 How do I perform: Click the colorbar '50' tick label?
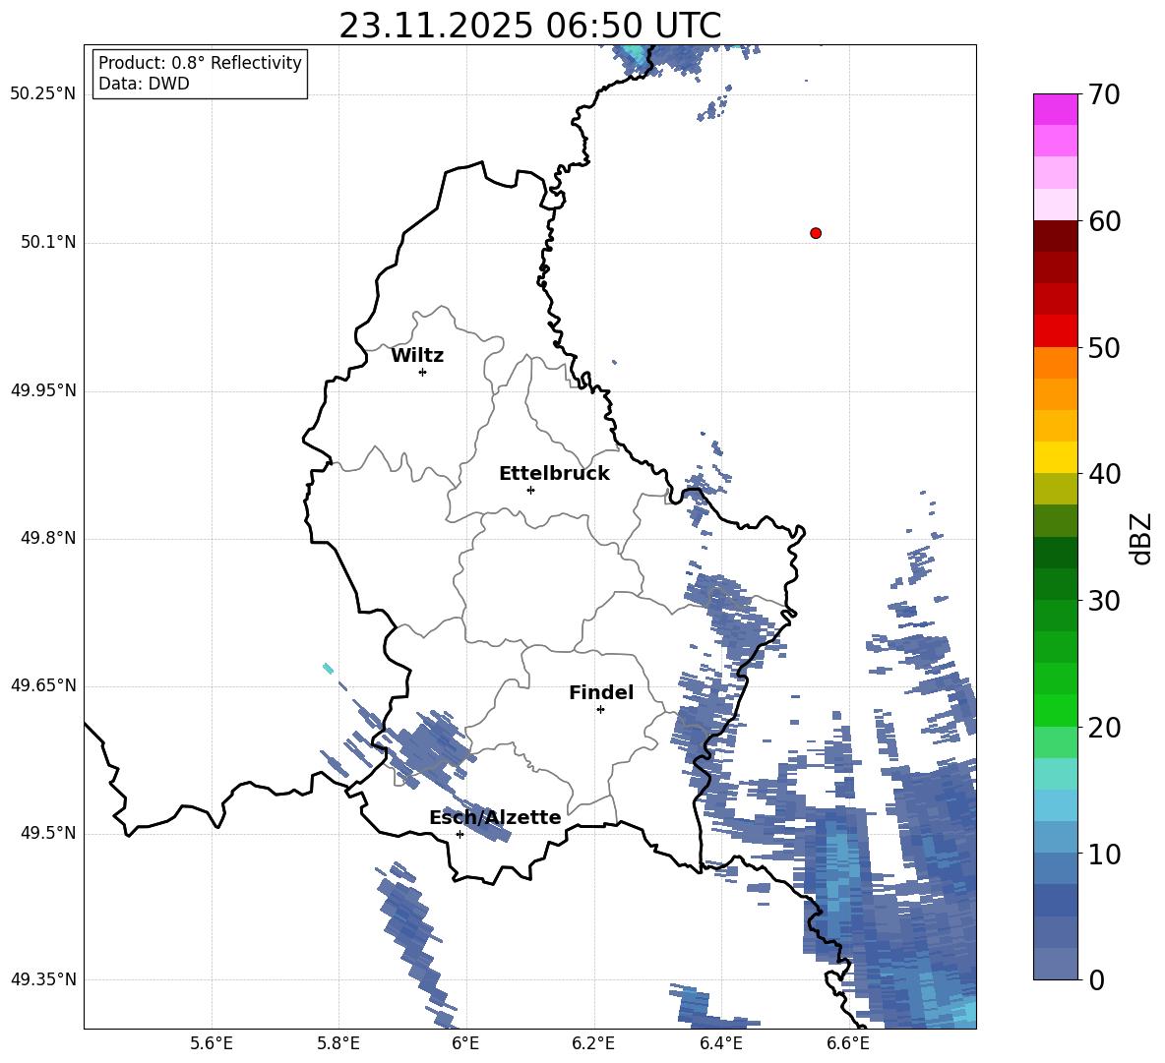(1104, 348)
